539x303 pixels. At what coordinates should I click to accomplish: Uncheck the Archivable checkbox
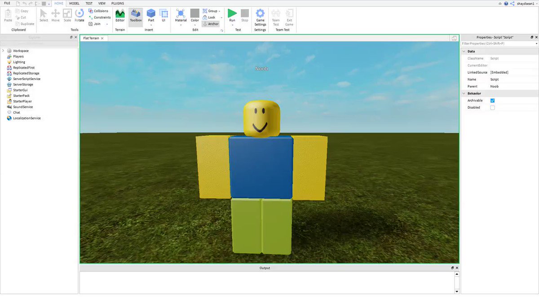492,101
